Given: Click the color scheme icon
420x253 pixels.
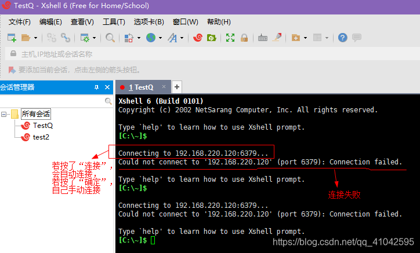Looking at the screenshot, I should tap(129, 38).
